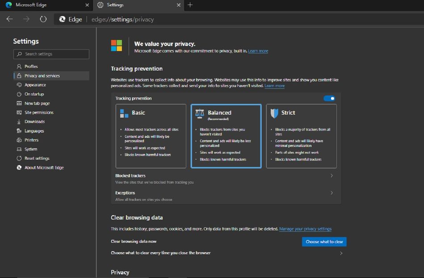Click the Microsoft four-color logo
This screenshot has height=278, width=424.
[117, 46]
